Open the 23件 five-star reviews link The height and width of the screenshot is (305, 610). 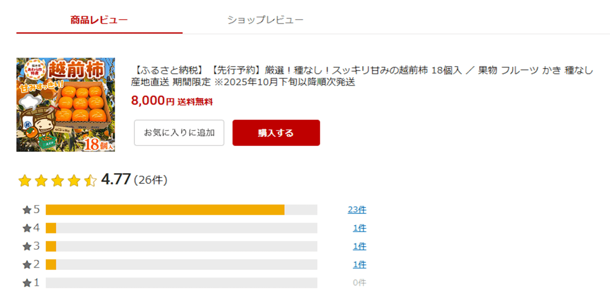tap(357, 209)
